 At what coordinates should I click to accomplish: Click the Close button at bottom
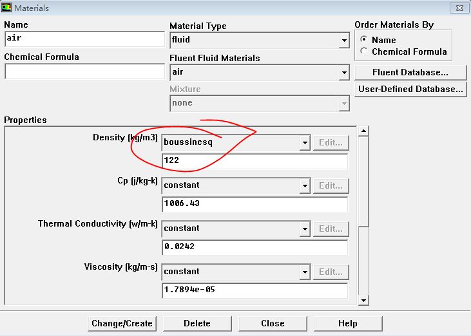tap(273, 323)
